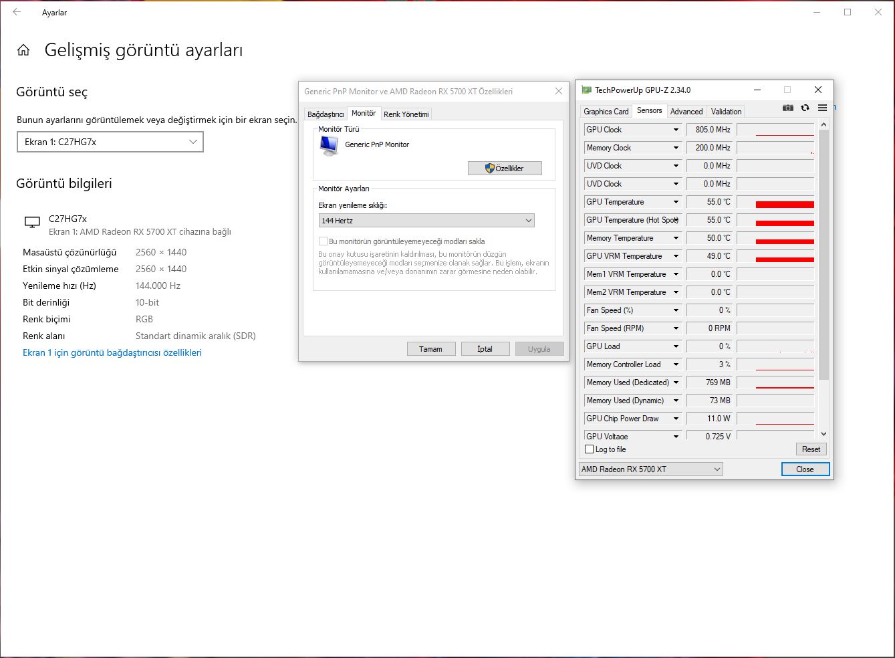Take a GPU-Z screenshot with camera icon
This screenshot has height=658, width=895.
788,108
